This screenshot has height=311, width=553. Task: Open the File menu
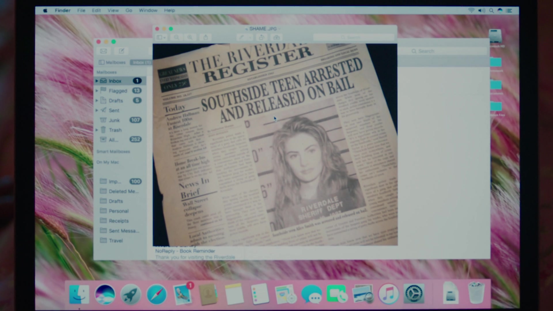click(81, 10)
